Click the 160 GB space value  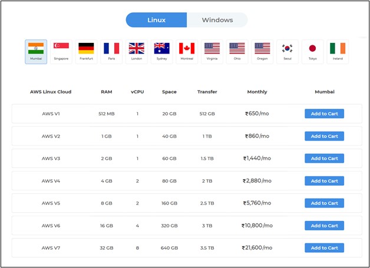(x=169, y=203)
